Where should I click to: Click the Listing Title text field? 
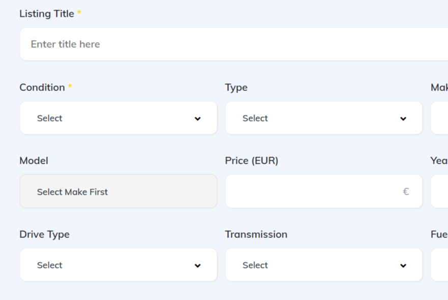[234, 44]
